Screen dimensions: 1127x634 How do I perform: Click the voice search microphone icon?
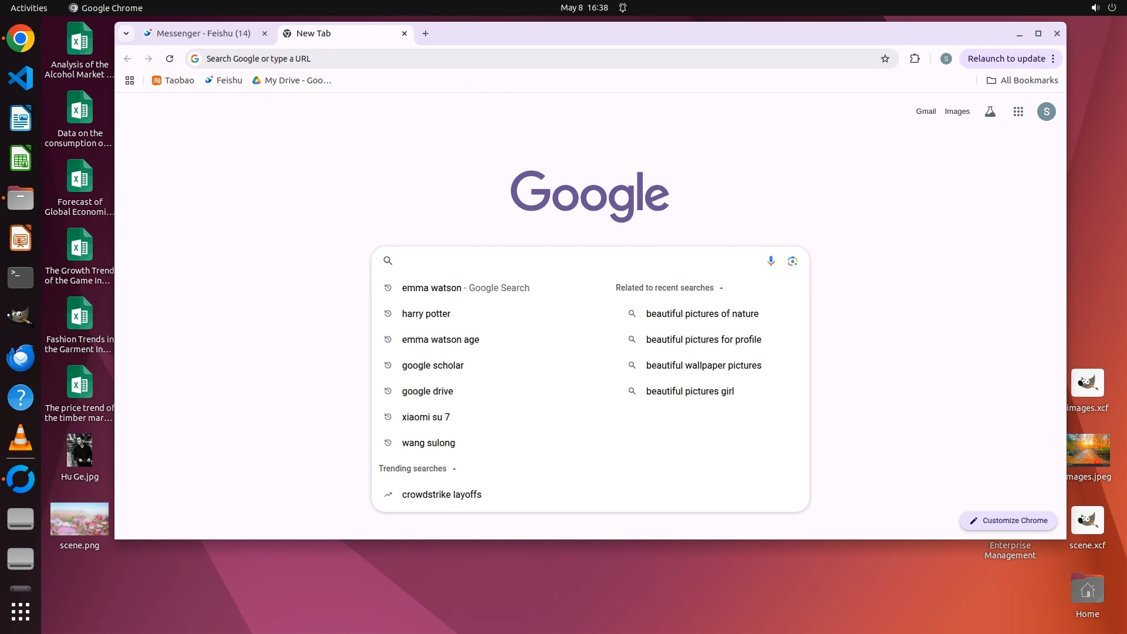(771, 261)
